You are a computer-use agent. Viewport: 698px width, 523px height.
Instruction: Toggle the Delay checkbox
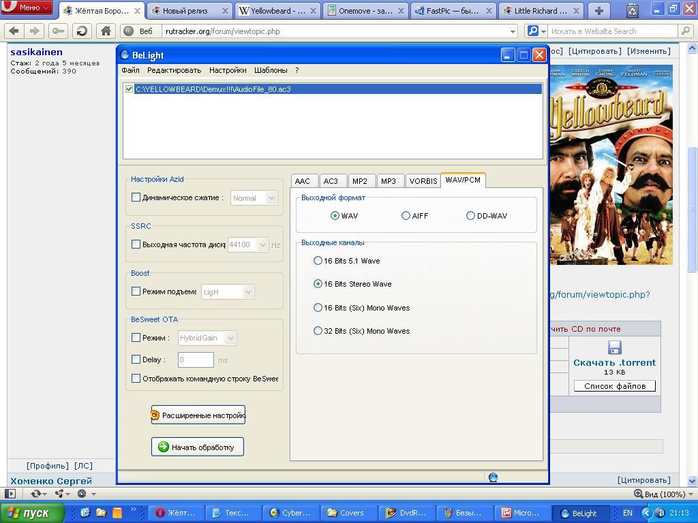[x=136, y=360]
